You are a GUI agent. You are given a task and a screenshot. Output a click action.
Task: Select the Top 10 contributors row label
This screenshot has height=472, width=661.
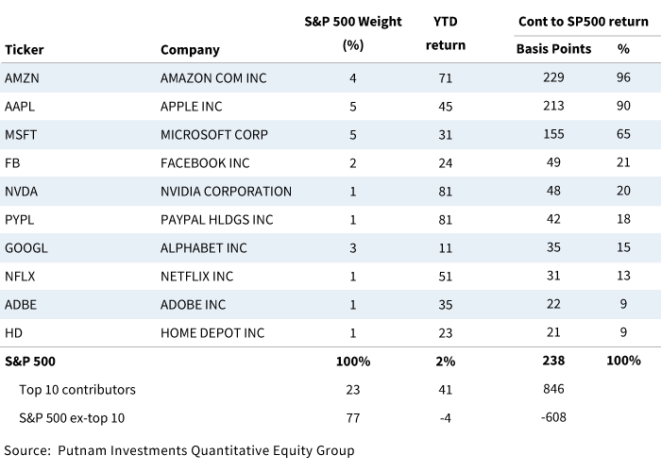pyautogui.click(x=77, y=388)
